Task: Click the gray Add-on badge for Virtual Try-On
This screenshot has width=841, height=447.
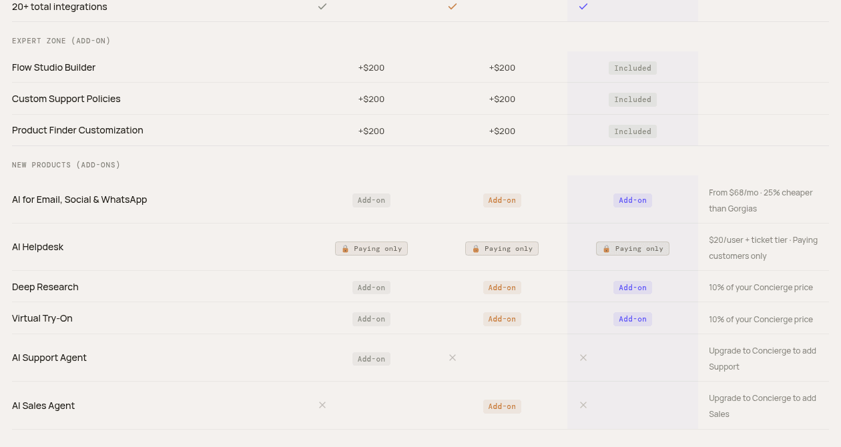Action: click(371, 319)
